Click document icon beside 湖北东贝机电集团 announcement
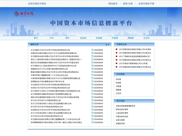 tap(93, 62)
